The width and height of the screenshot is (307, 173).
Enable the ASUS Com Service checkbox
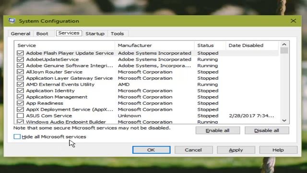pyautogui.click(x=20, y=116)
